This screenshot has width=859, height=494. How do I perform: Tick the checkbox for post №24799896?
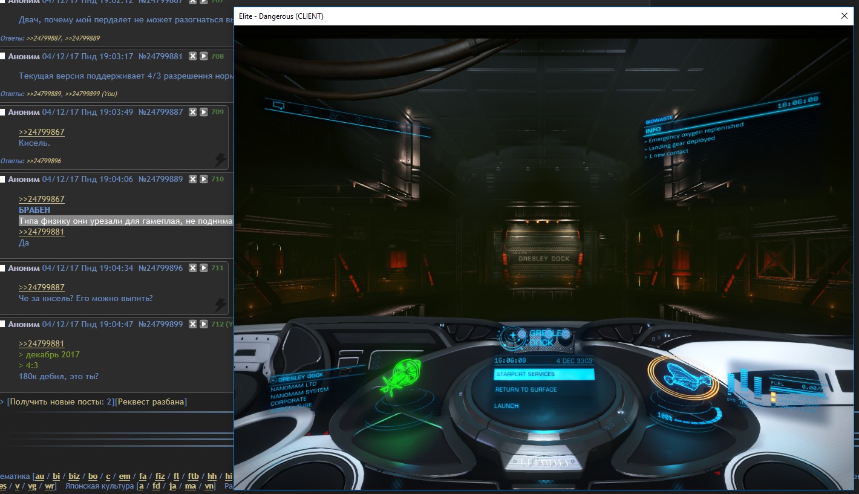(3, 268)
